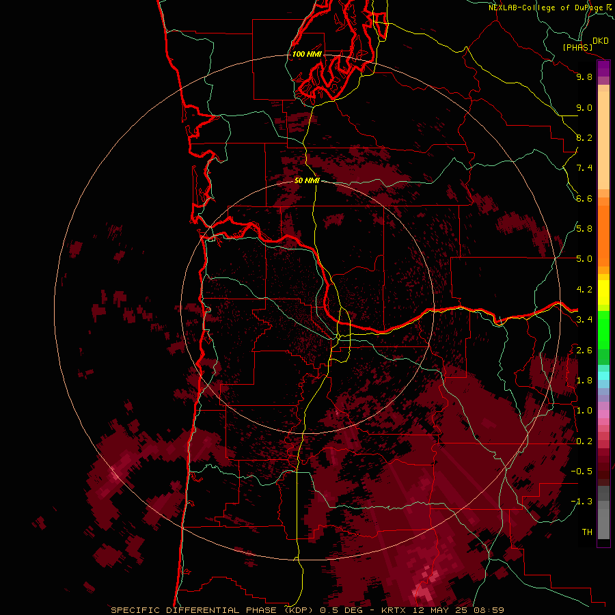Click the 8.2 scale value

point(584,137)
